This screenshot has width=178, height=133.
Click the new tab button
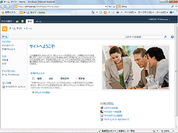tap(73, 13)
